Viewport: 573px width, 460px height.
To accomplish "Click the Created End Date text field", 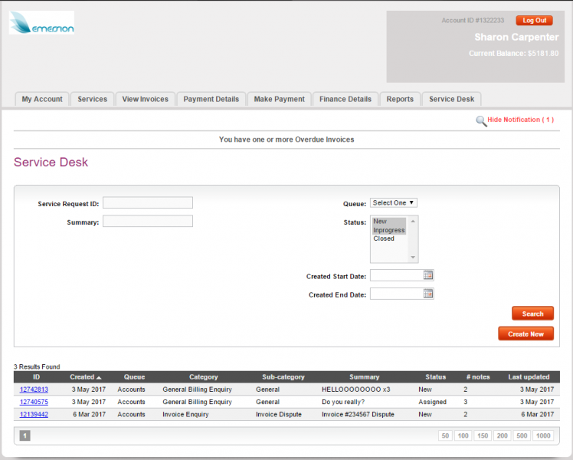I will coord(397,294).
